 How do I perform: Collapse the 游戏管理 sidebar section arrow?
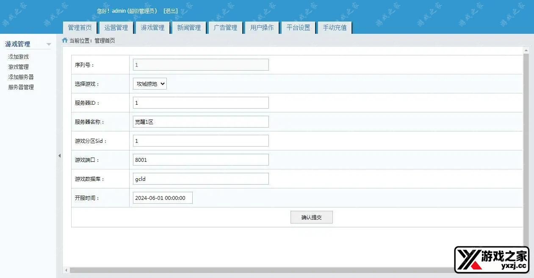tap(49, 44)
